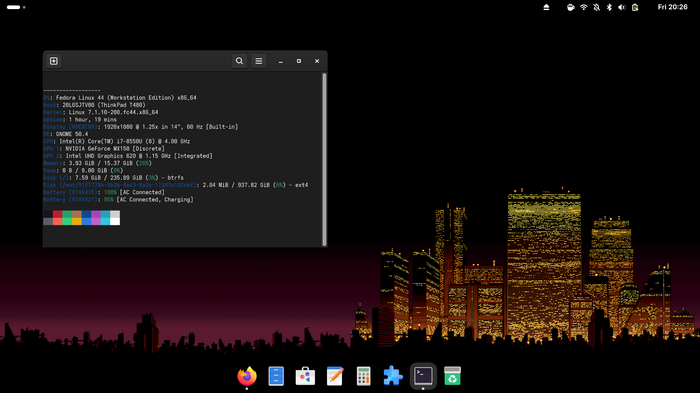Toggle the caffeine coffee cup indicator
Image resolution: width=700 pixels, height=393 pixels.
pos(571,7)
